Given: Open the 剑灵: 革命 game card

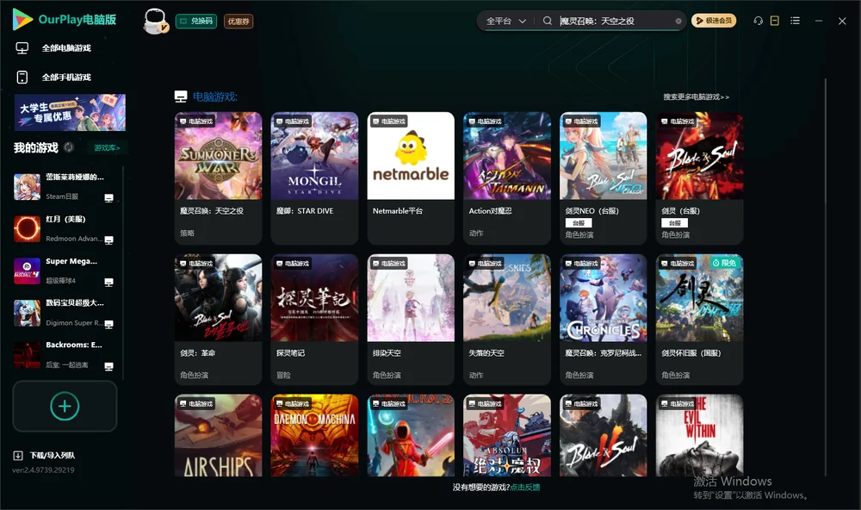Looking at the screenshot, I should (219, 320).
